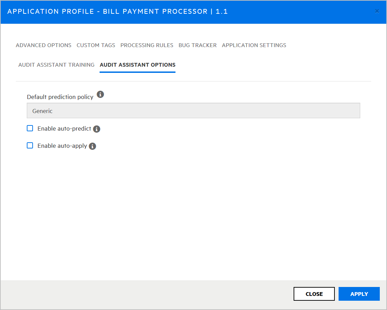Click the blue Apply button
This screenshot has height=310, width=387.
(359, 294)
